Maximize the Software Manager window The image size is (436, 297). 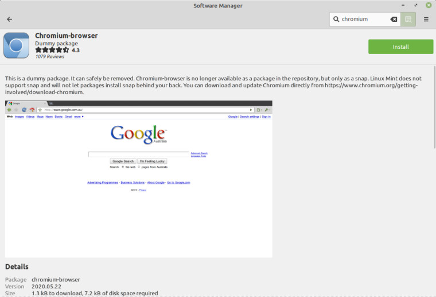[x=416, y=5]
